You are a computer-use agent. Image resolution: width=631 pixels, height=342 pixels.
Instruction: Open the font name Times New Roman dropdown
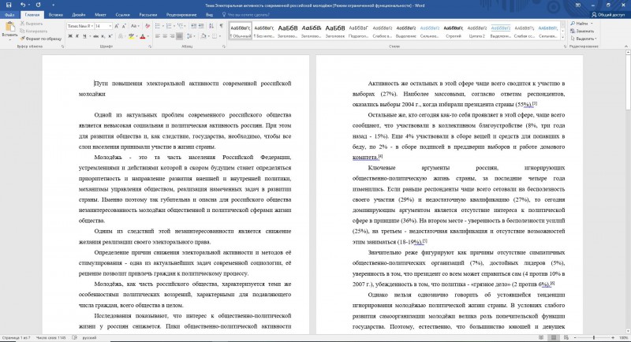pyautogui.click(x=92, y=26)
